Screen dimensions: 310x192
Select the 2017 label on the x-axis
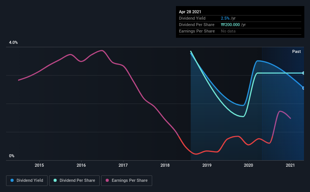pos(123,165)
